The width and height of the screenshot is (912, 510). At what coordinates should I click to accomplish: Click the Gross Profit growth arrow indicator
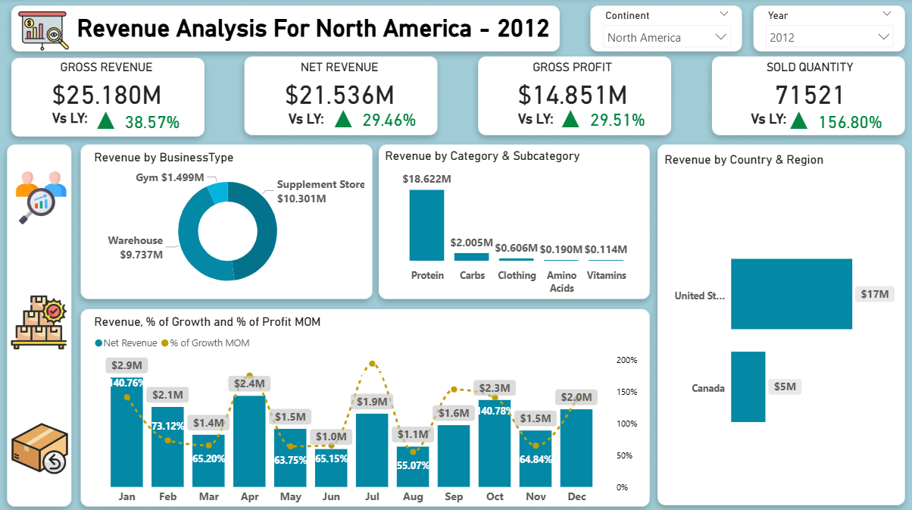pyautogui.click(x=570, y=119)
